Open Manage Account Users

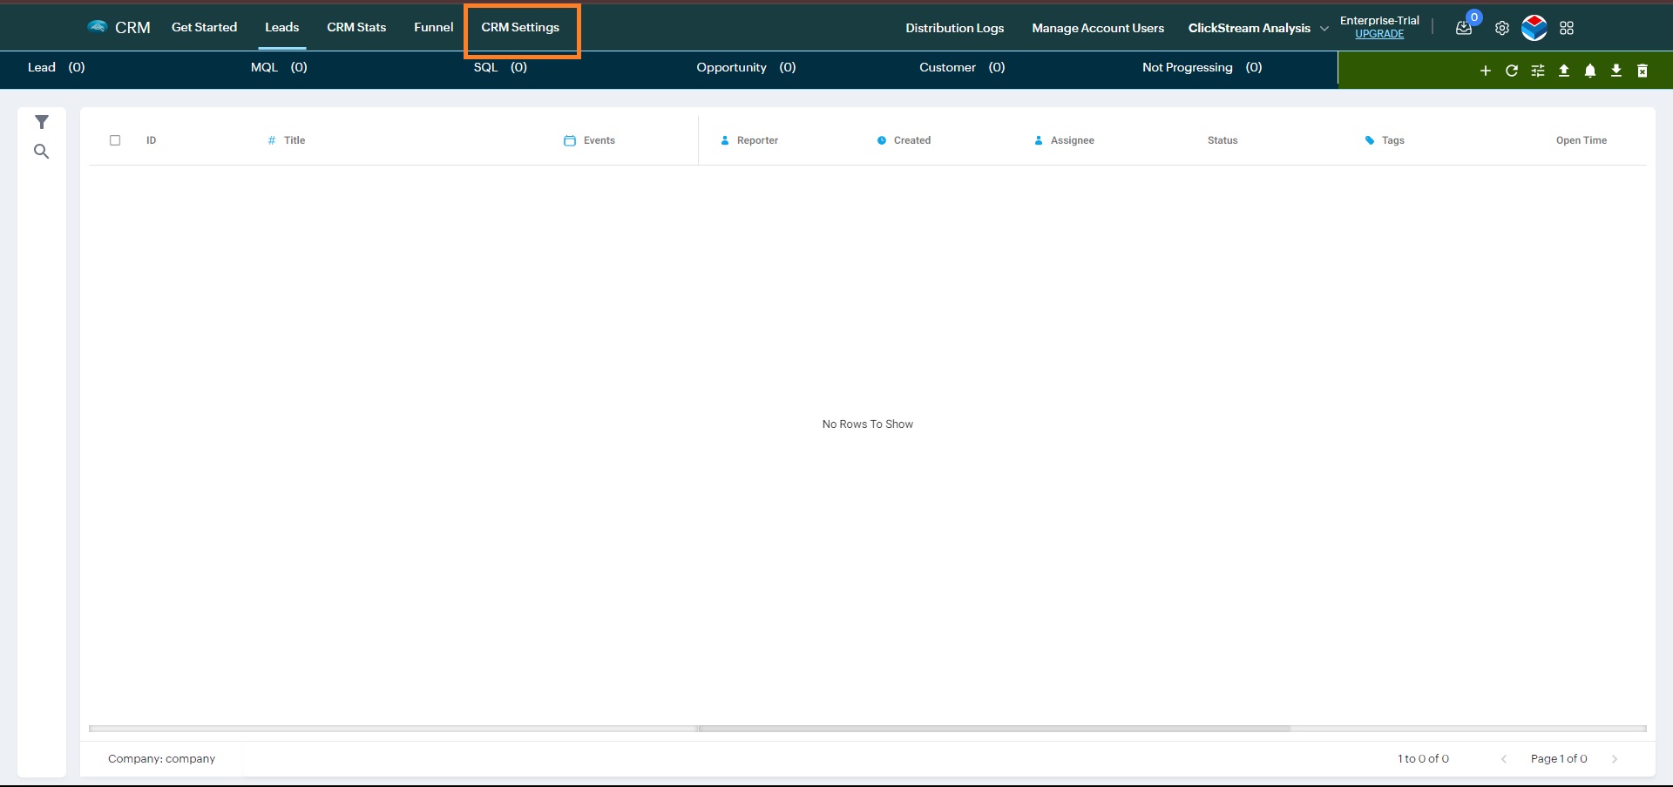pos(1098,28)
